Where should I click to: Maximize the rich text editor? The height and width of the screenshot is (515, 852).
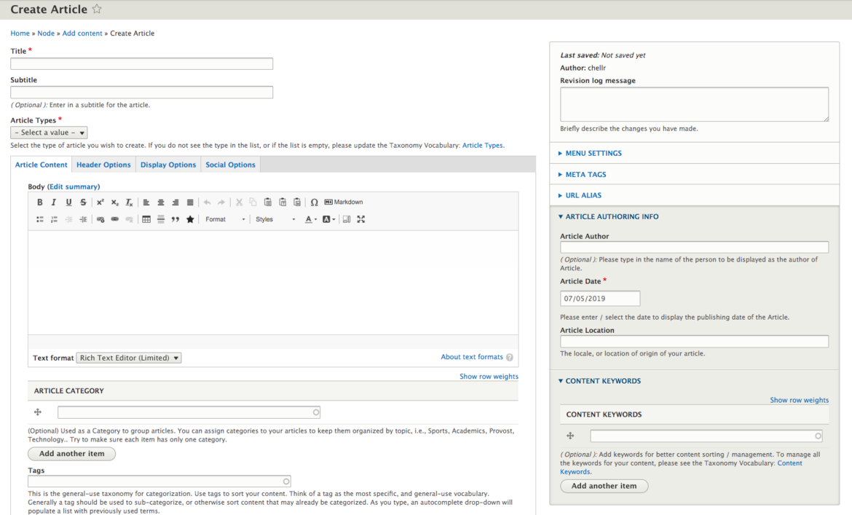coord(360,219)
